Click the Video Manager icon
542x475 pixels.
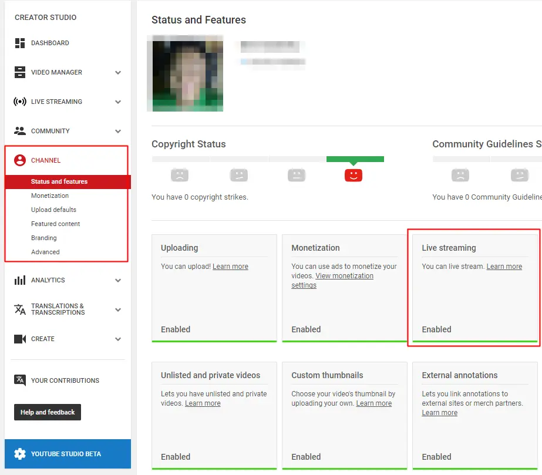pyautogui.click(x=20, y=72)
